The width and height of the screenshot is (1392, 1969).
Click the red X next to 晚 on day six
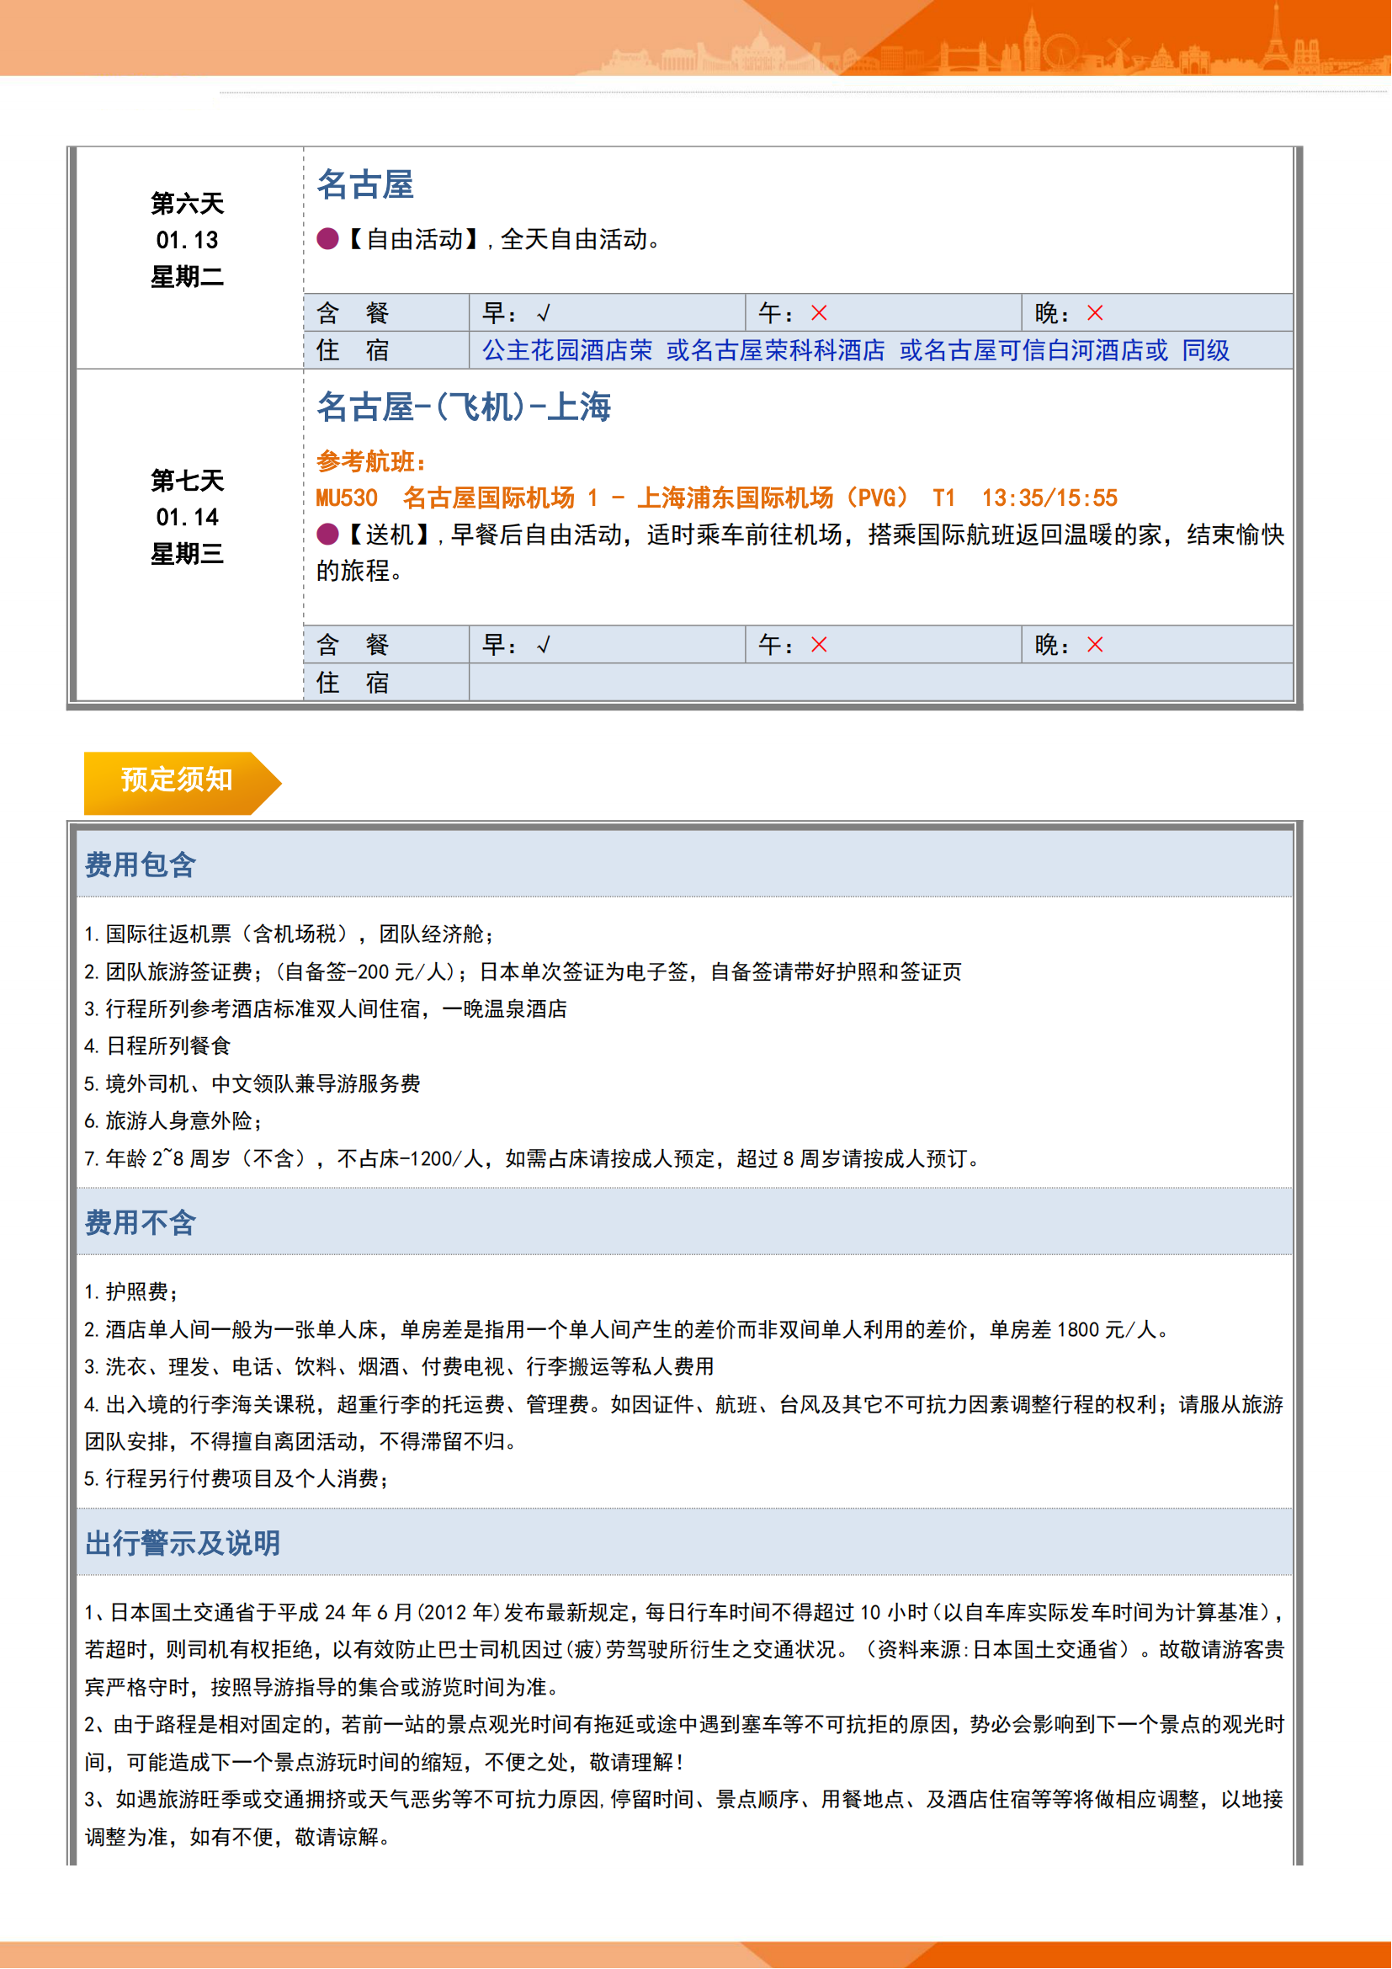[x=1096, y=314]
